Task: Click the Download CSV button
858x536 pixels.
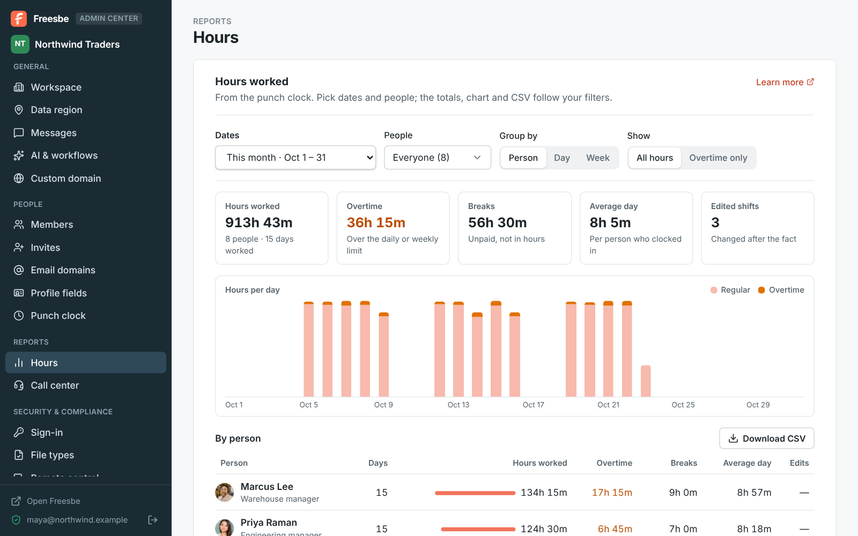Action: click(767, 438)
